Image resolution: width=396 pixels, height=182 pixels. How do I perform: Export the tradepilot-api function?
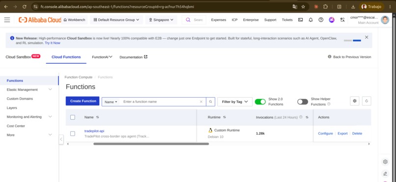pos(343,133)
